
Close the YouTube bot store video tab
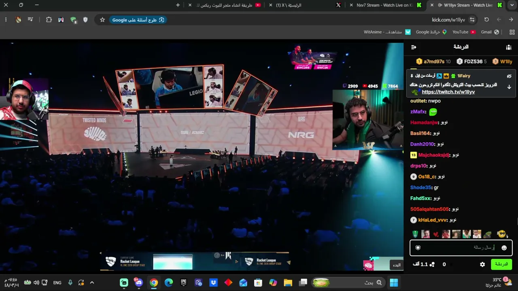190,5
